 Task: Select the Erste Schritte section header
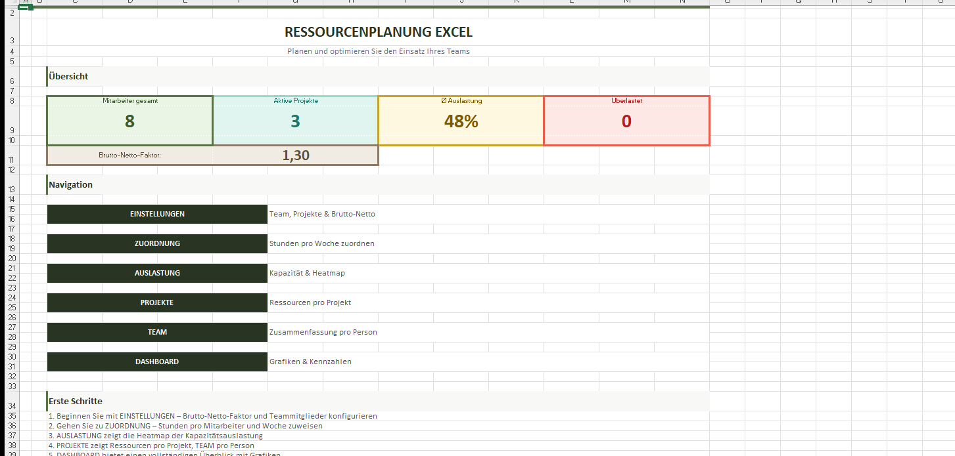pyautogui.click(x=76, y=401)
